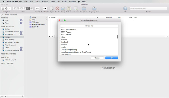Open the search scope magnifier dropdown
The height and width of the screenshot is (98, 169).
click(x=131, y=8)
